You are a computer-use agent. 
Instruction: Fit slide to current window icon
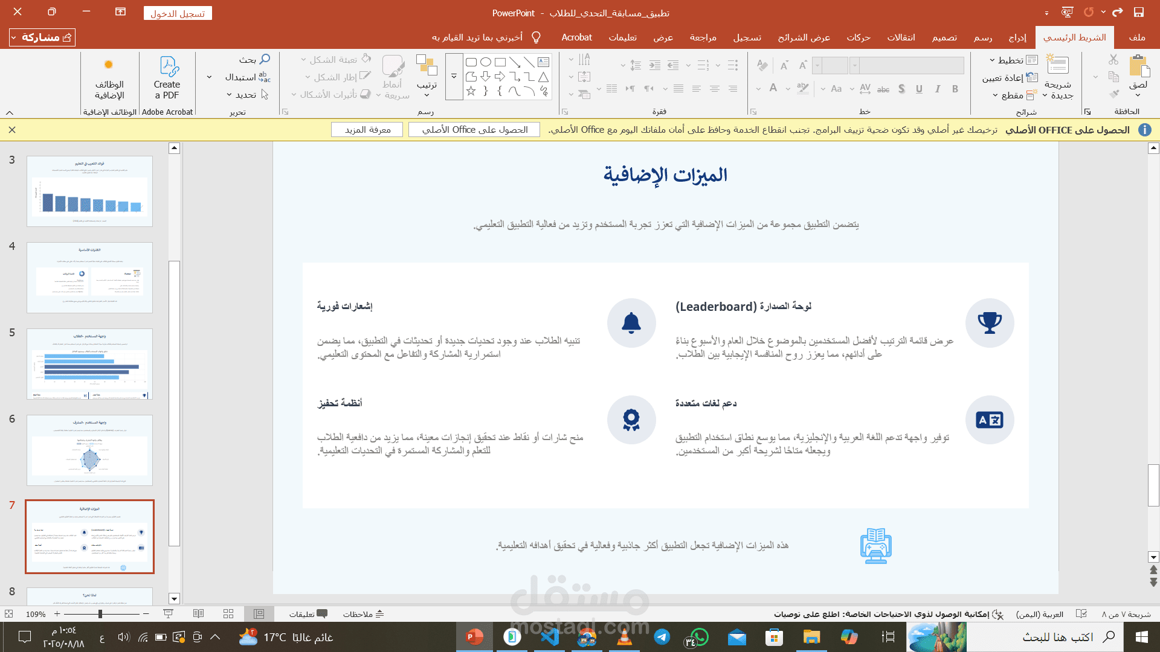(8, 614)
